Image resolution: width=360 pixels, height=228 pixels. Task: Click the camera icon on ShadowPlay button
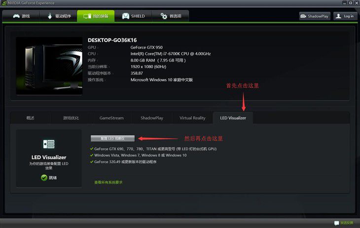click(303, 16)
